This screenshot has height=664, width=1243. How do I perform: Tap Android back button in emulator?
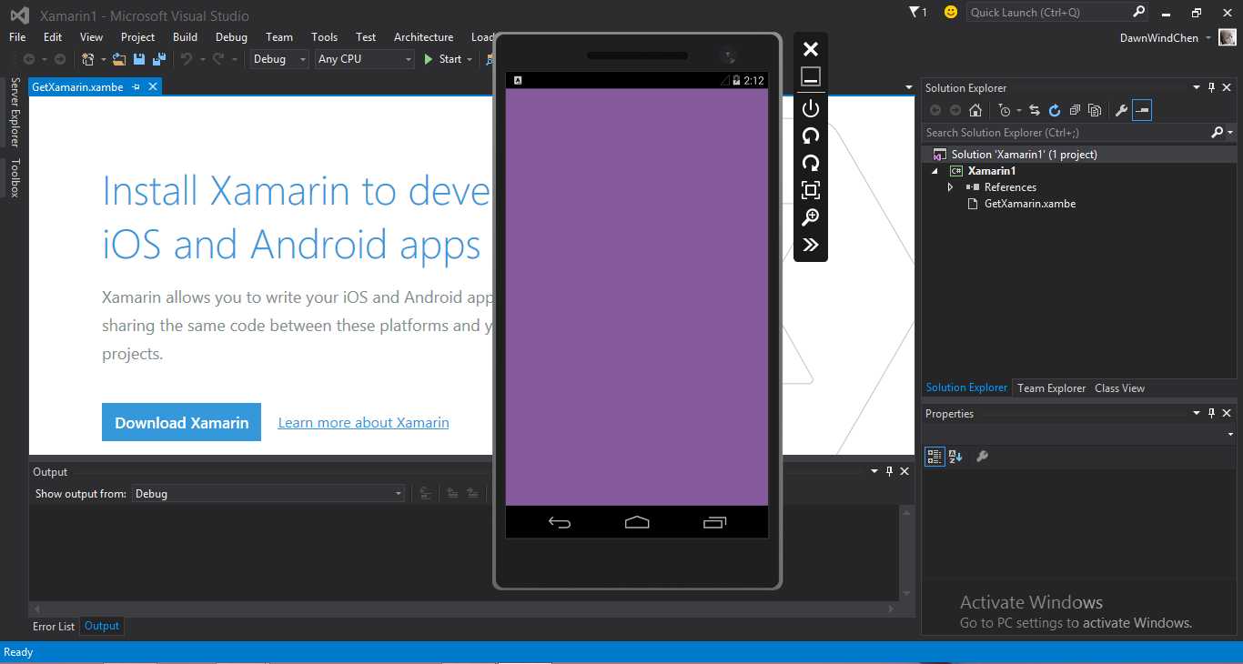click(560, 522)
